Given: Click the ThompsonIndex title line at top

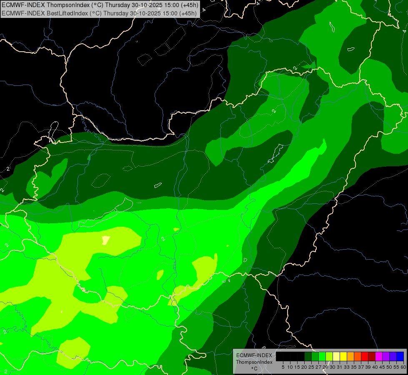Looking at the screenshot, I should pyautogui.click(x=100, y=5).
